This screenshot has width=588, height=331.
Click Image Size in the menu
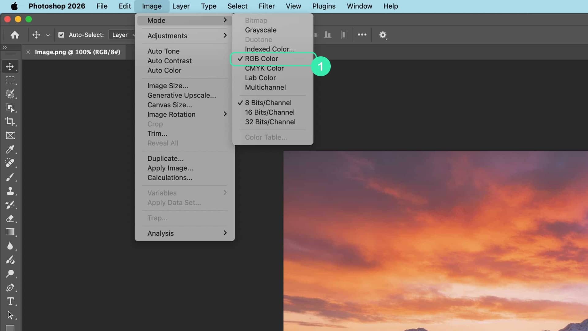coord(185,86)
